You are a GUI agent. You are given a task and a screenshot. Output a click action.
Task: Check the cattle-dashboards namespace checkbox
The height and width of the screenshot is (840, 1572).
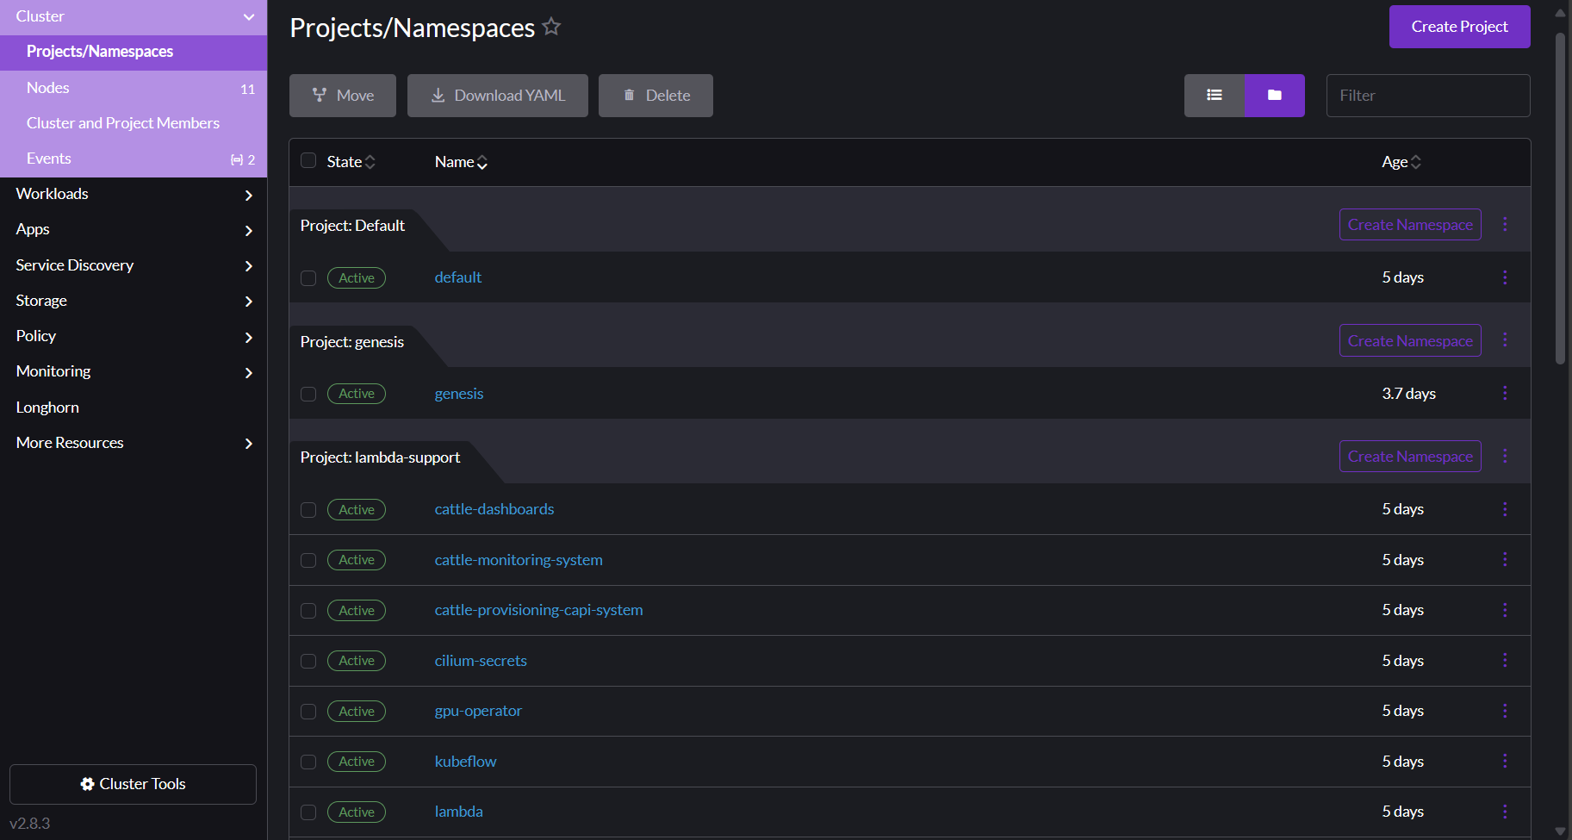(x=308, y=509)
